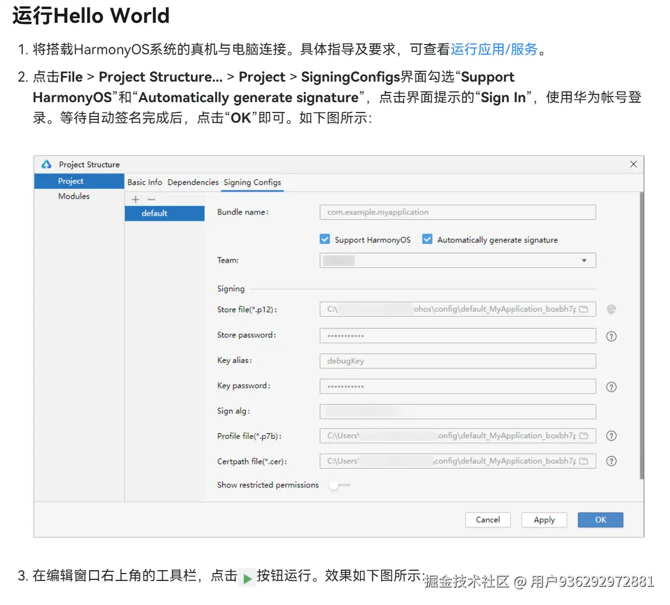Browse folder for Certpath file cer
This screenshot has height=605, width=670.
click(584, 461)
